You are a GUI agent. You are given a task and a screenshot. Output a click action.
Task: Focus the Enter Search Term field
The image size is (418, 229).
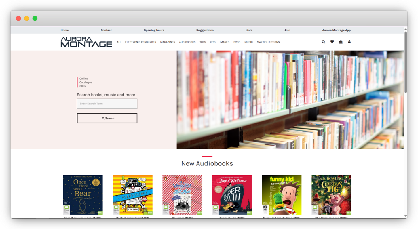tap(107, 104)
